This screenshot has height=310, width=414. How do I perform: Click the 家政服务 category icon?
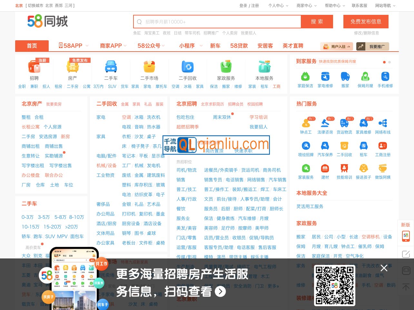pos(226,67)
